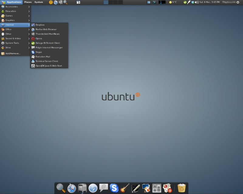Open the mailbox dock icon
243x194 pixels.
tap(82, 188)
